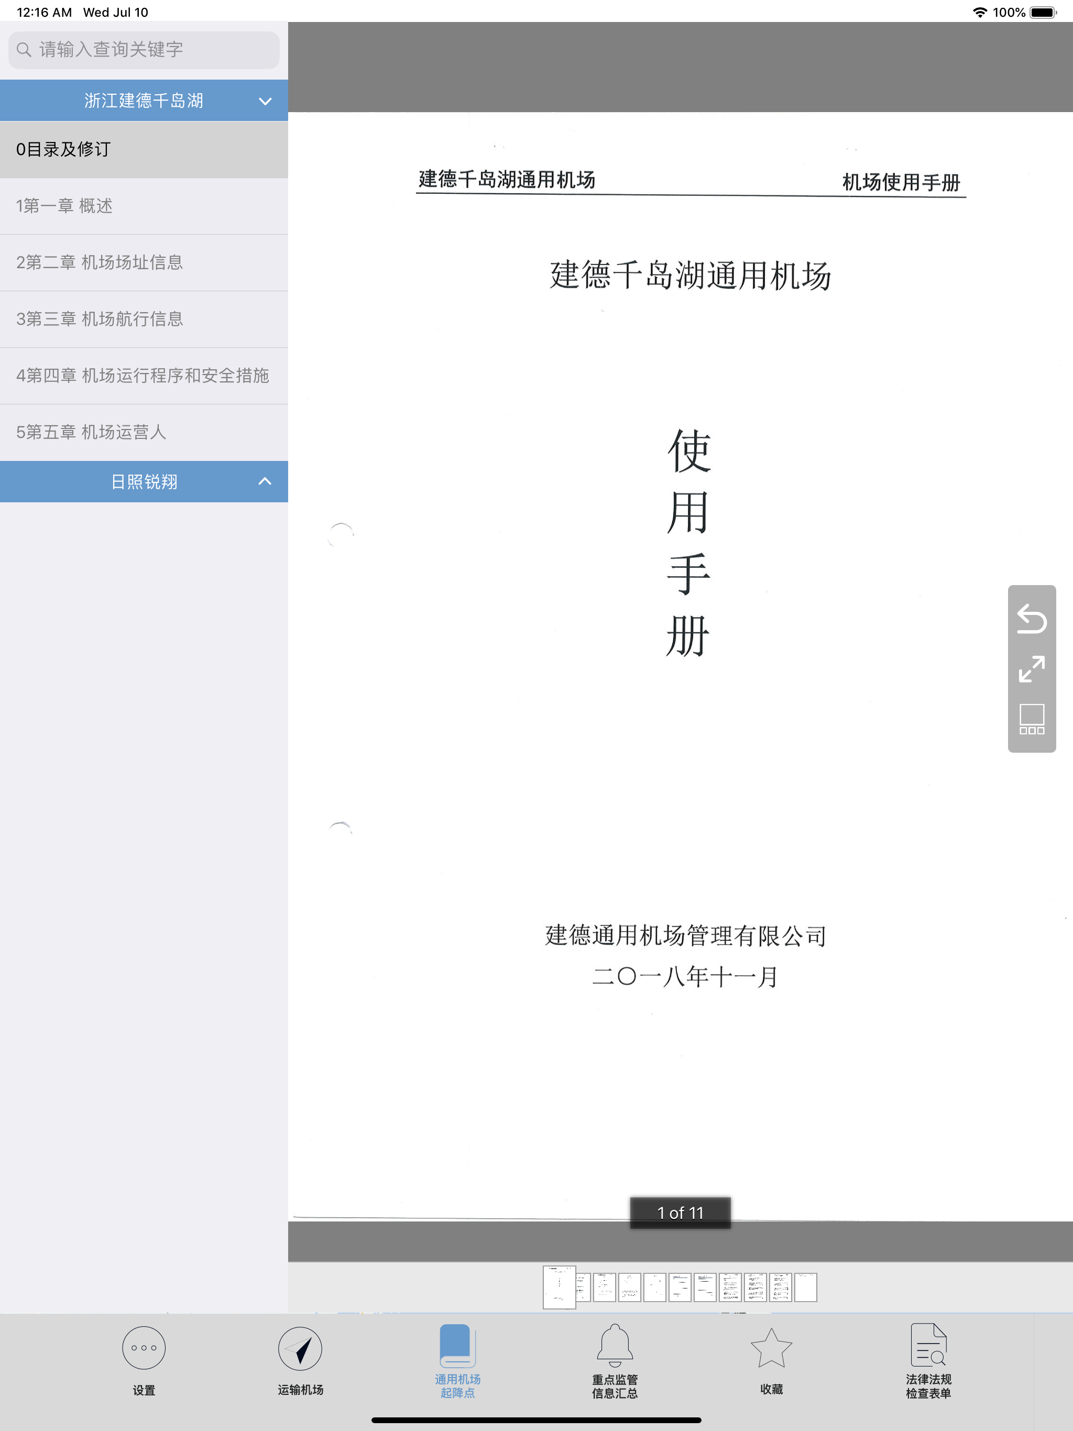The image size is (1073, 1431).
Task: Select page 3 thumbnail
Action: pyautogui.click(x=605, y=1287)
